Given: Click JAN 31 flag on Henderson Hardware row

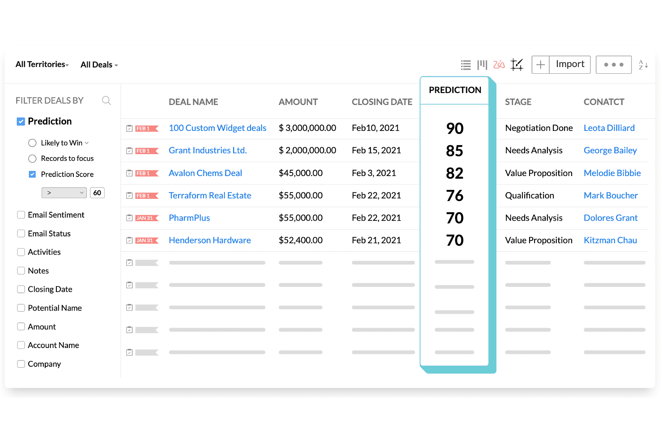Looking at the screenshot, I should [147, 240].
